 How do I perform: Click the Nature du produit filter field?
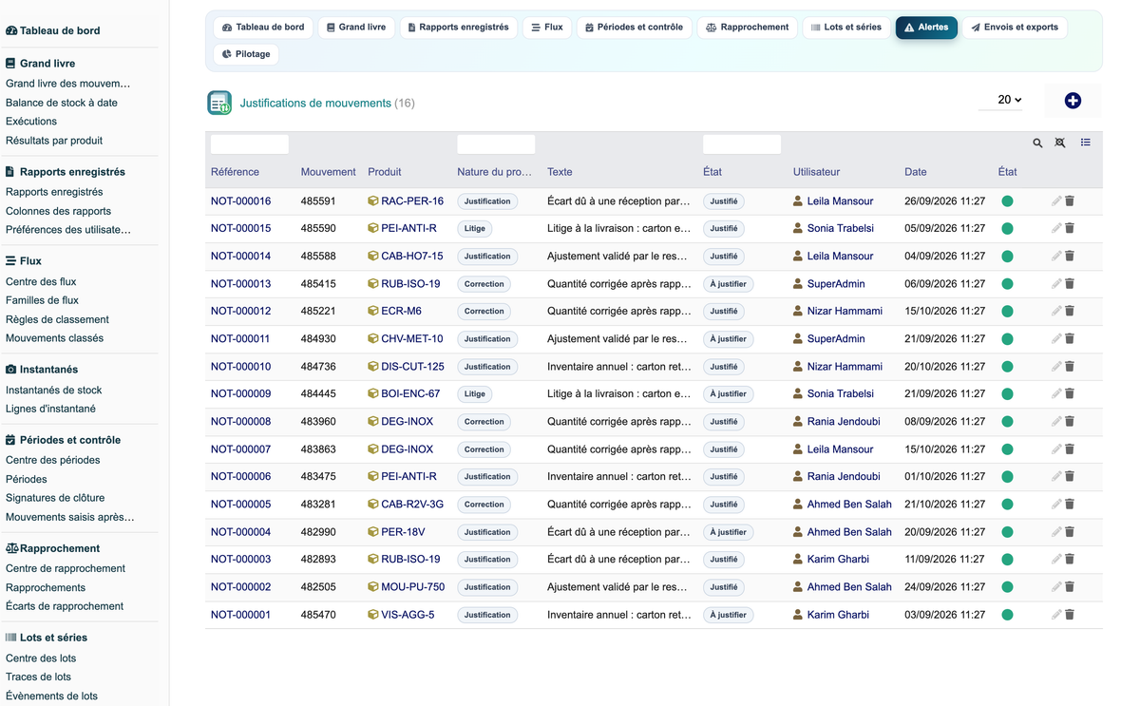pos(496,144)
